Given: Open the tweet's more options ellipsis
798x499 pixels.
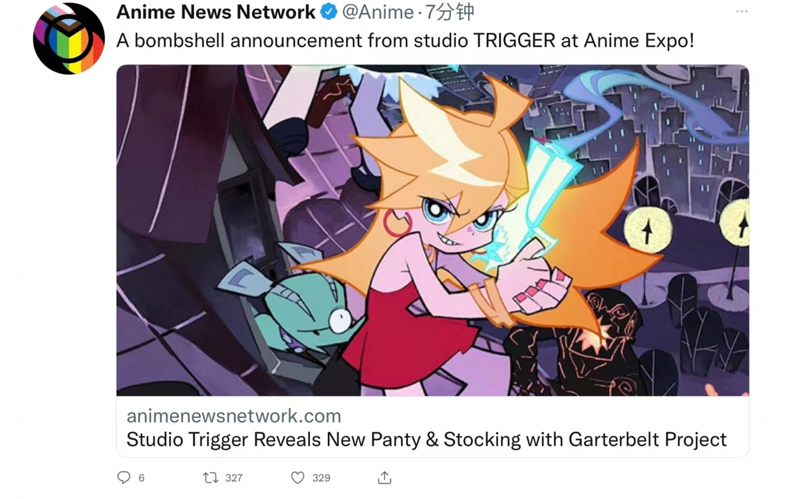Looking at the screenshot, I should pos(741,12).
